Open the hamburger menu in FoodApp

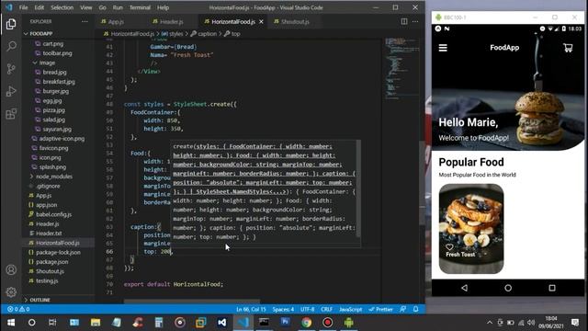(x=443, y=48)
